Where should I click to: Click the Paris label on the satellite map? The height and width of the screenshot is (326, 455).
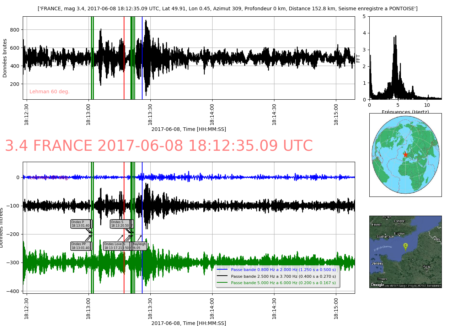(427, 266)
